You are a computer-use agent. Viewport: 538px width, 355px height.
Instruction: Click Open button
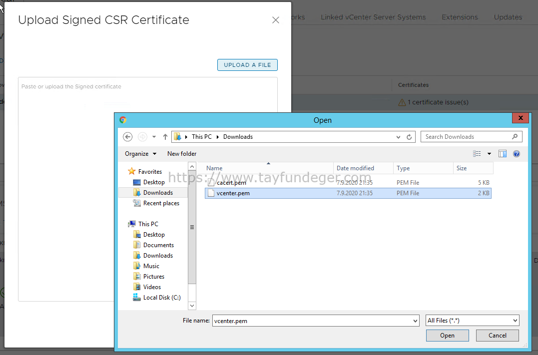point(448,336)
